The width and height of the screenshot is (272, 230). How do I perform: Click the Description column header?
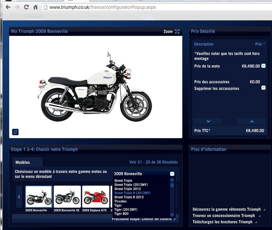204,44
